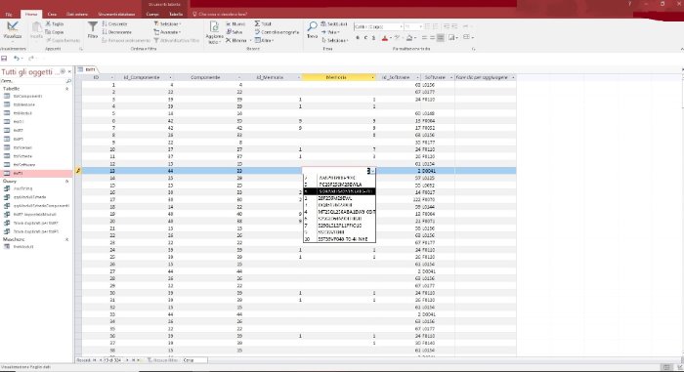This screenshot has width=684, height=372.
Task: Toggle bold formatting in ribbon
Action: coord(358,38)
